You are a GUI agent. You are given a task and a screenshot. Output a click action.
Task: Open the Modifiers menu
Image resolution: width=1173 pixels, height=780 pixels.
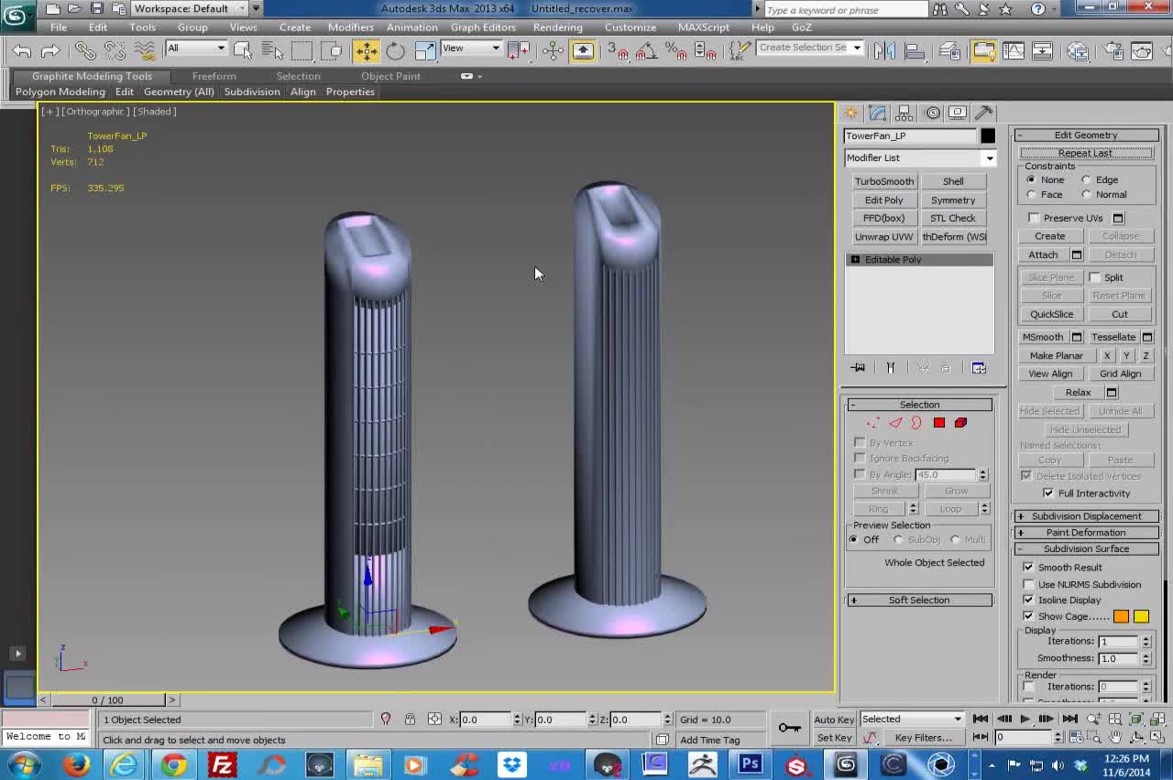[x=351, y=27]
